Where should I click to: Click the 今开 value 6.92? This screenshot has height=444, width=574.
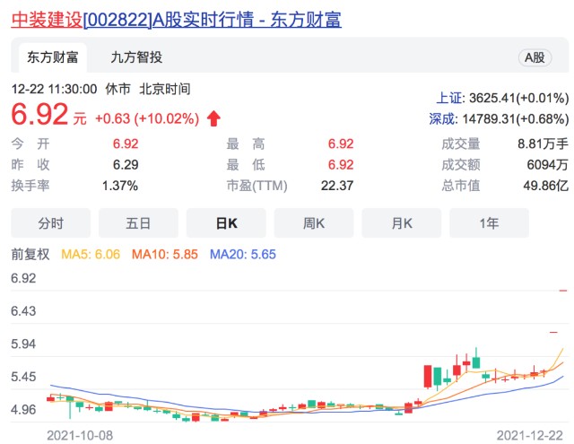pyautogui.click(x=126, y=144)
